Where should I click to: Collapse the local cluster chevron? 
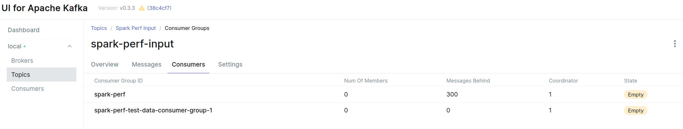click(70, 46)
